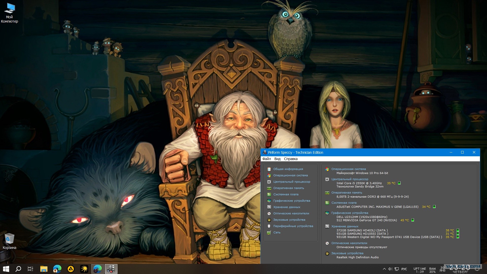The image size is (487, 274).
Task: Open the Windows Start menu
Action: point(6,269)
